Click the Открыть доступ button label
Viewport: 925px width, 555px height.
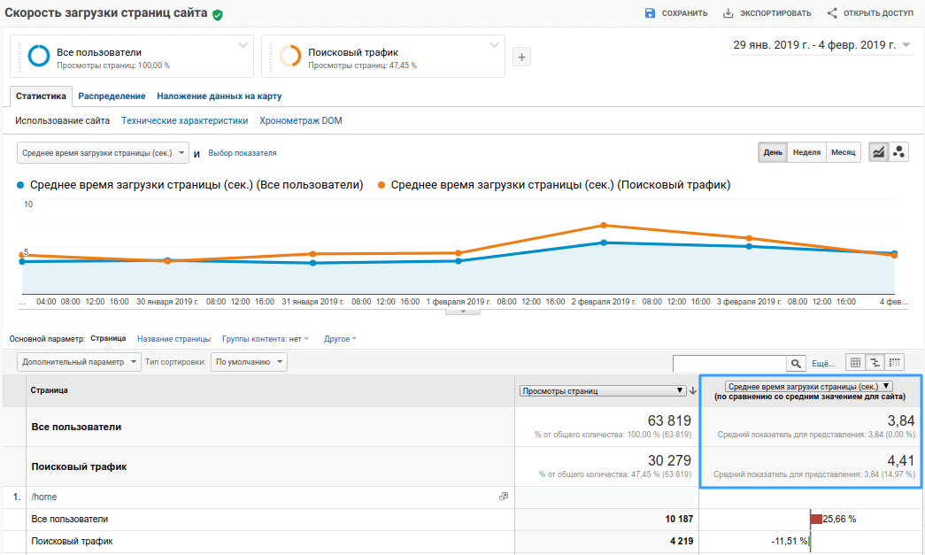point(878,13)
